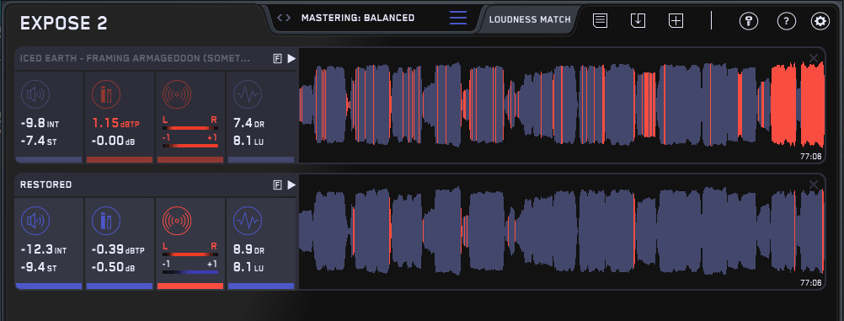Image resolution: width=844 pixels, height=321 pixels.
Task: Select the Mastering: Balanced preset name
Action: (x=358, y=18)
